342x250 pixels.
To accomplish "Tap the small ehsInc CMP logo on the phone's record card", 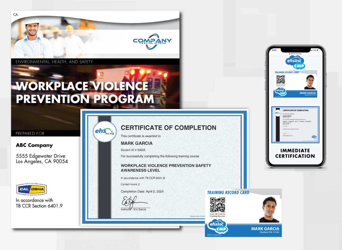I will click(x=281, y=92).
